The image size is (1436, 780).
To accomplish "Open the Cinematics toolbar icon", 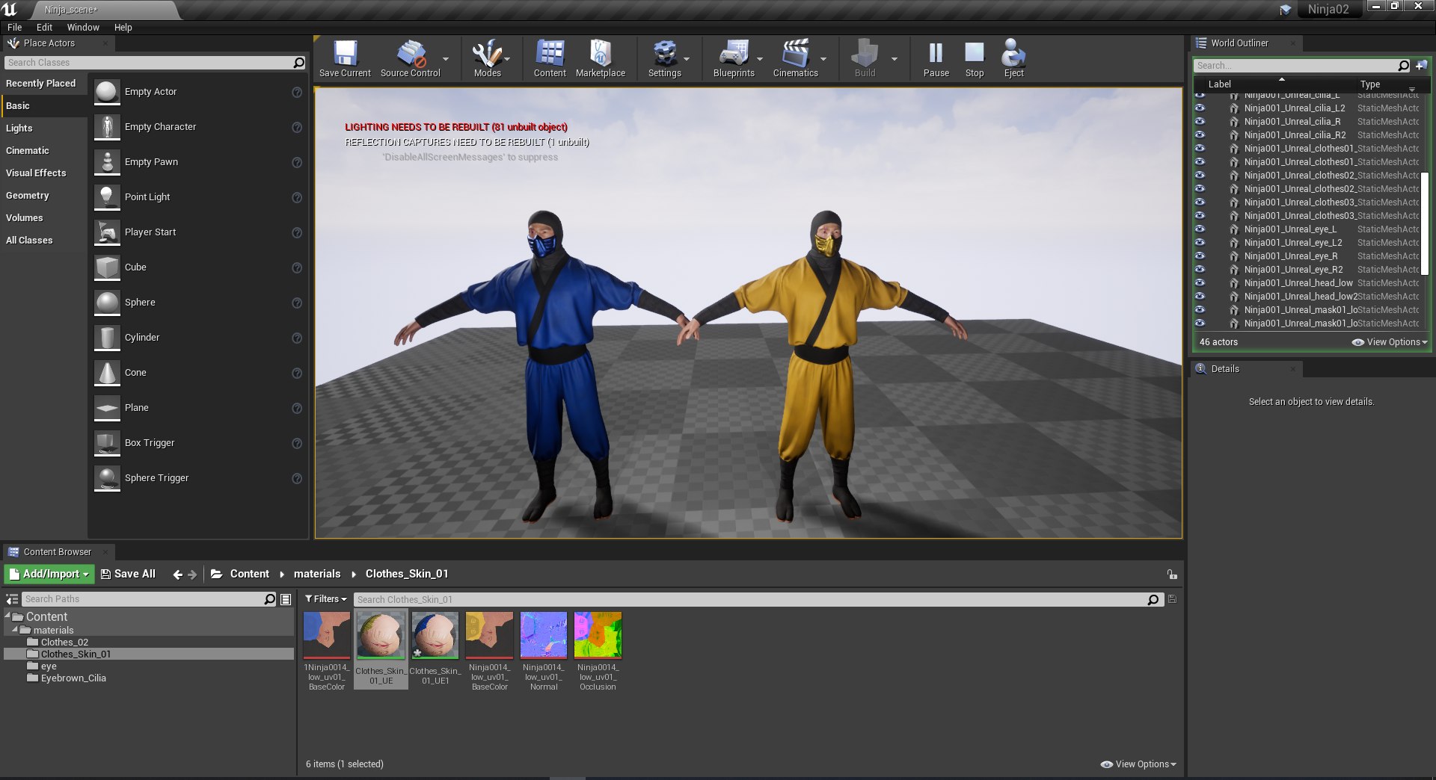I will [x=795, y=54].
